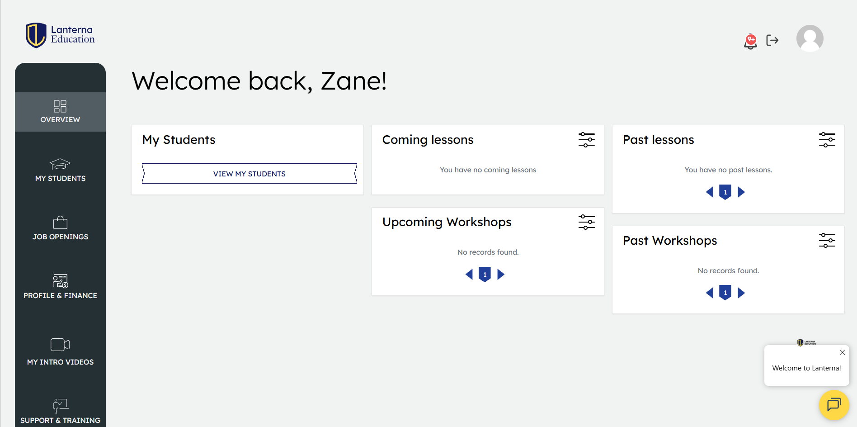Open My Students sidebar item
This screenshot has width=857, height=427.
pyautogui.click(x=60, y=170)
